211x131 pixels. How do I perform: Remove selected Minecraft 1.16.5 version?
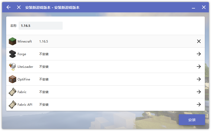tap(199, 41)
